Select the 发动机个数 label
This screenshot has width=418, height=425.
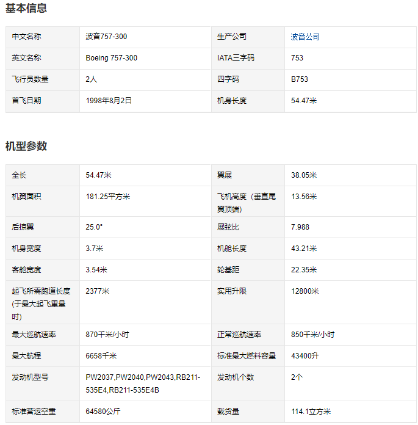click(236, 377)
